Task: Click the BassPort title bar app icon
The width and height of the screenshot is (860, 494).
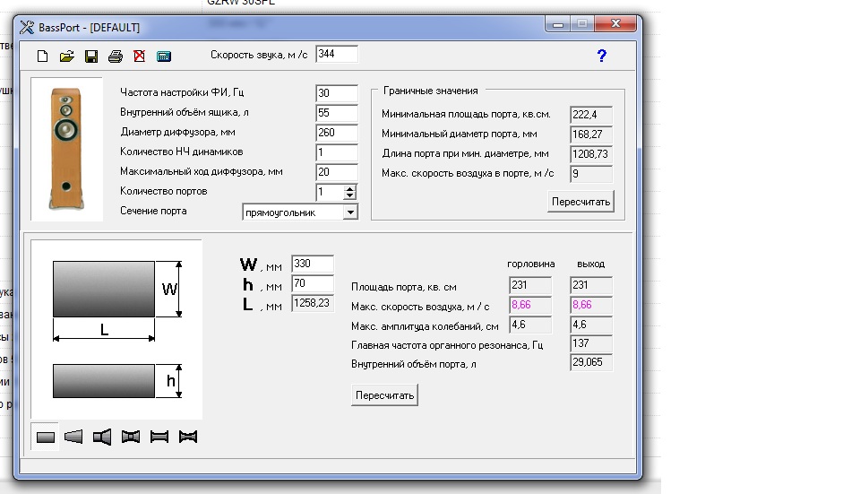Action: pyautogui.click(x=27, y=27)
